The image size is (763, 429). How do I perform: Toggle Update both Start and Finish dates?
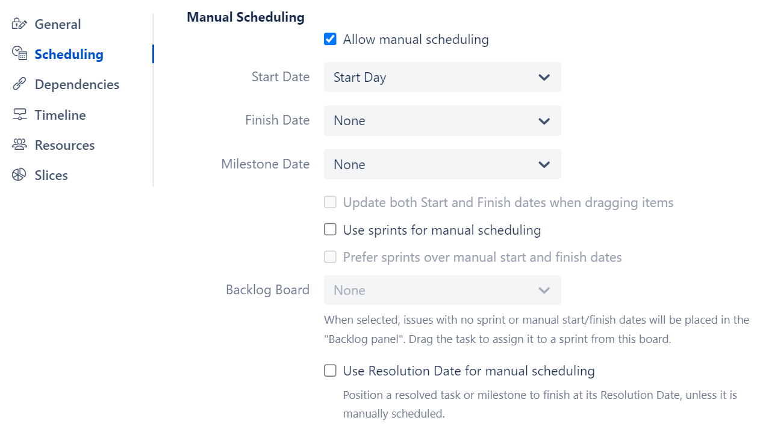point(330,202)
